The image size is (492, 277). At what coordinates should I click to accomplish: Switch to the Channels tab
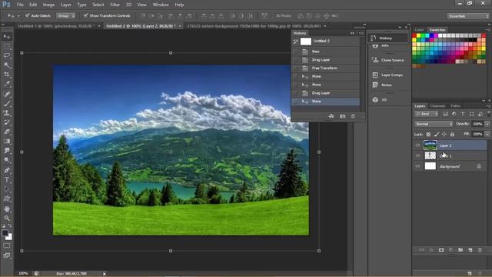click(437, 106)
